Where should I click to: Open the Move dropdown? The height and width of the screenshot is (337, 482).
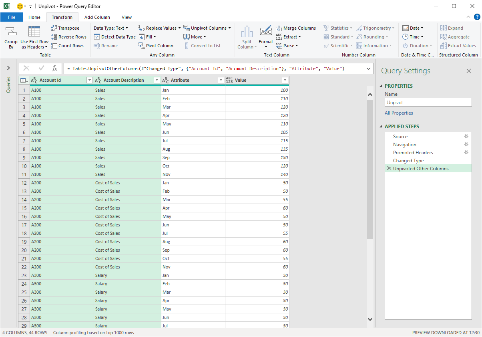pyautogui.click(x=194, y=37)
